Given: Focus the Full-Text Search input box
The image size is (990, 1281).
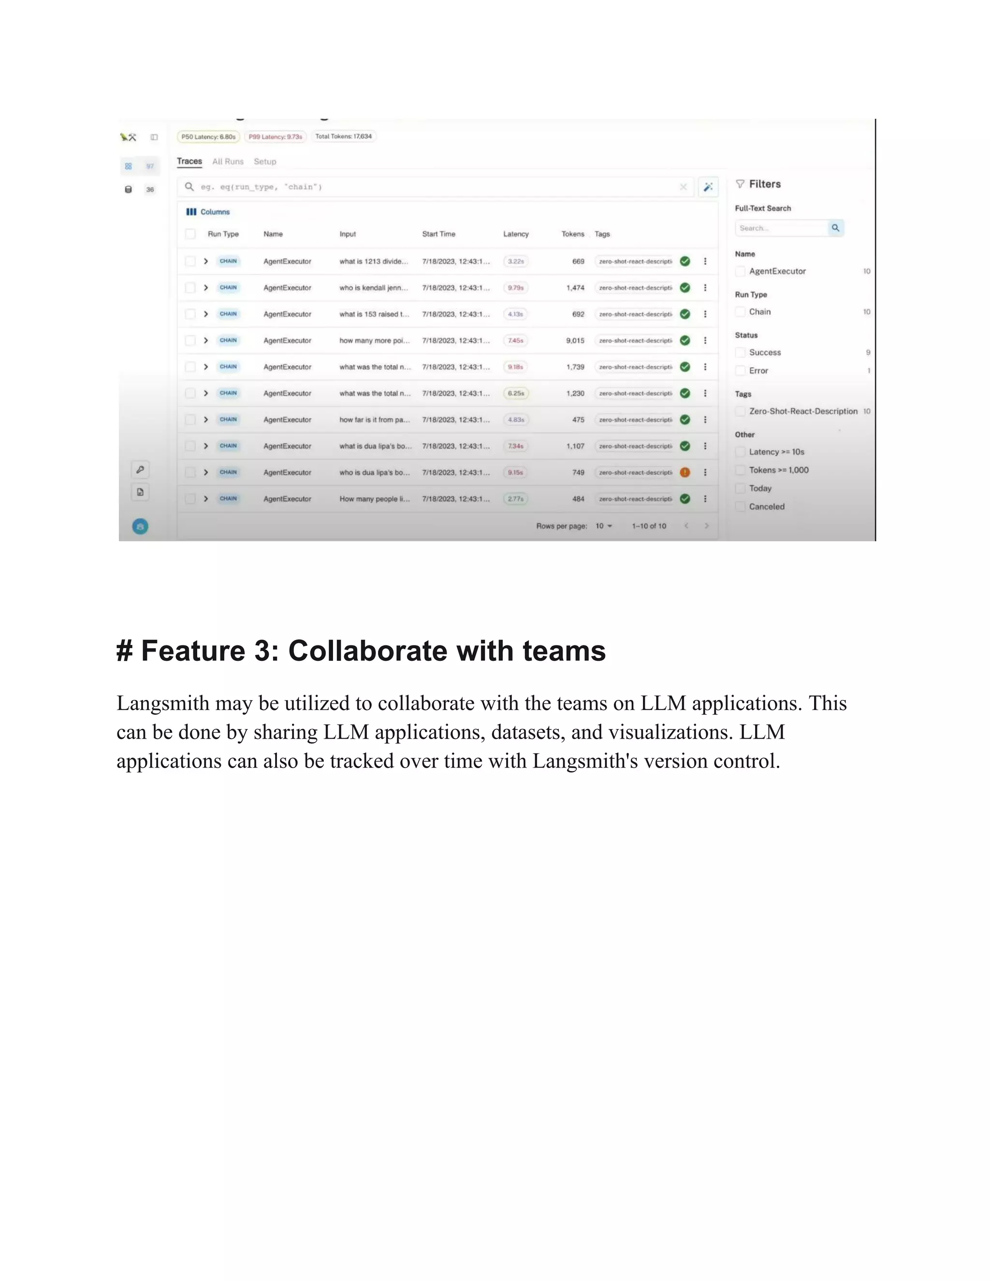Looking at the screenshot, I should 782,228.
